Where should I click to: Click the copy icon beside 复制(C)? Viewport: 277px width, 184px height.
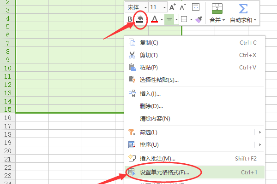coord(132,43)
